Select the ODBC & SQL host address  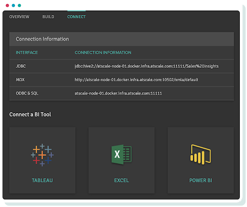tap(118, 93)
